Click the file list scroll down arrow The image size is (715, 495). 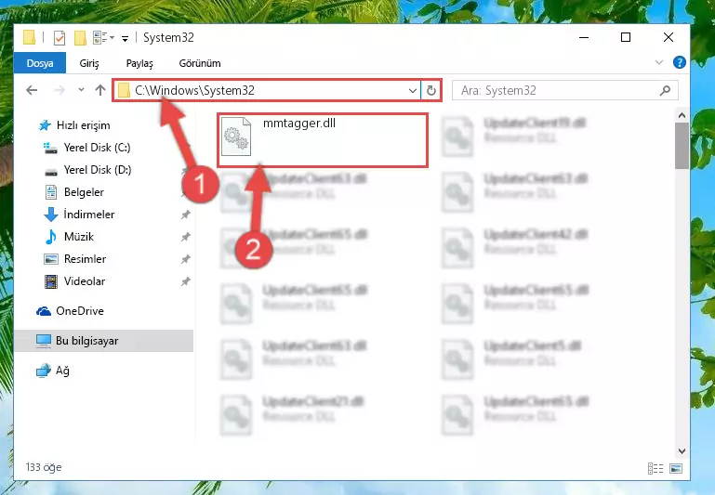tap(682, 451)
